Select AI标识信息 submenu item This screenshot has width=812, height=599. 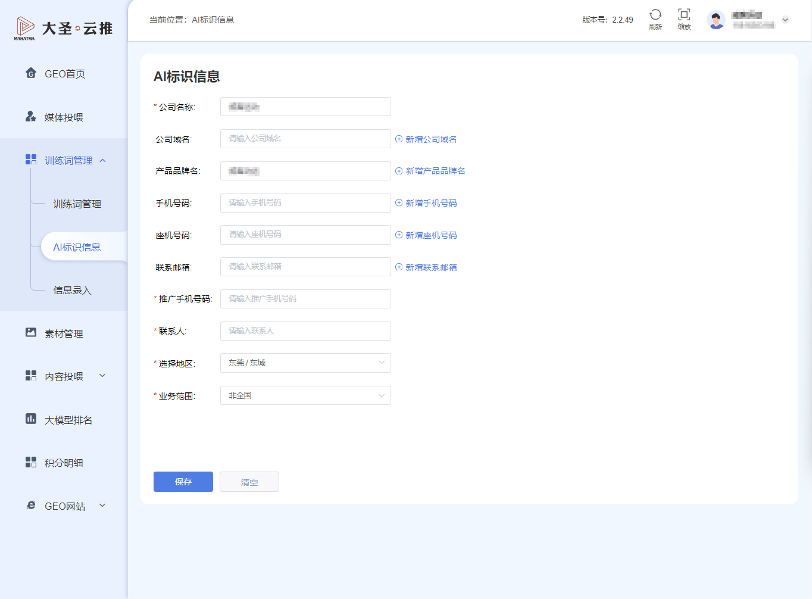(x=77, y=247)
